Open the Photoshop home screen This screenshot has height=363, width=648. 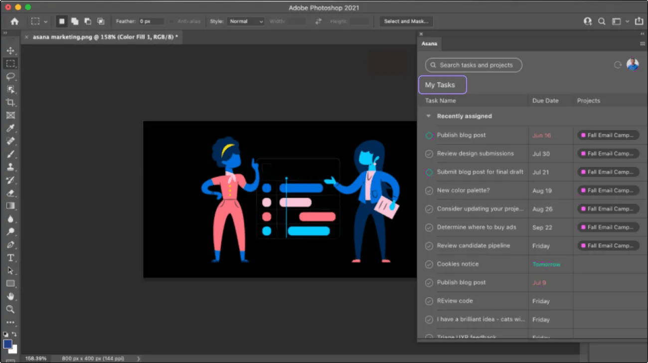tap(14, 21)
